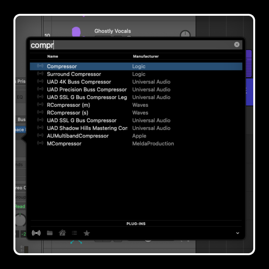Image resolution: width=269 pixels, height=269 pixels.
Task: Click the PLUG-INS section label
Action: (136, 224)
